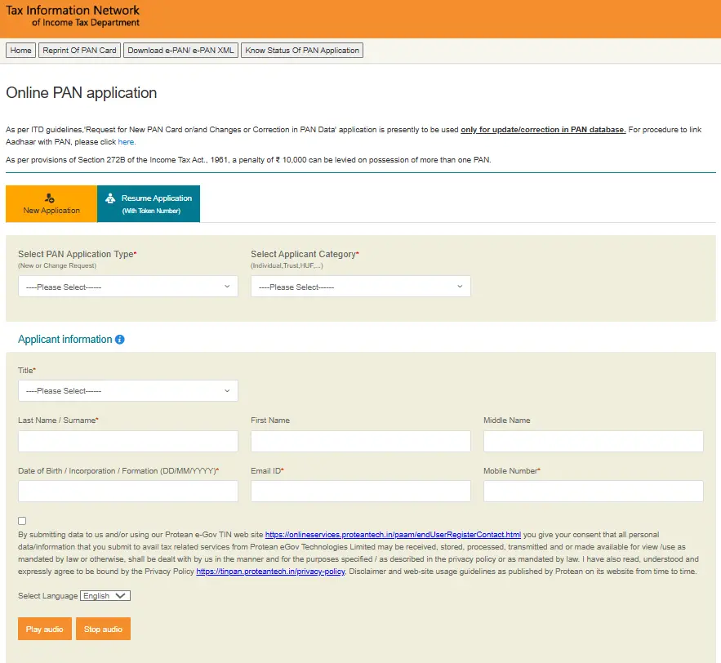Open the Title dropdown
The image size is (721, 663).
(128, 391)
